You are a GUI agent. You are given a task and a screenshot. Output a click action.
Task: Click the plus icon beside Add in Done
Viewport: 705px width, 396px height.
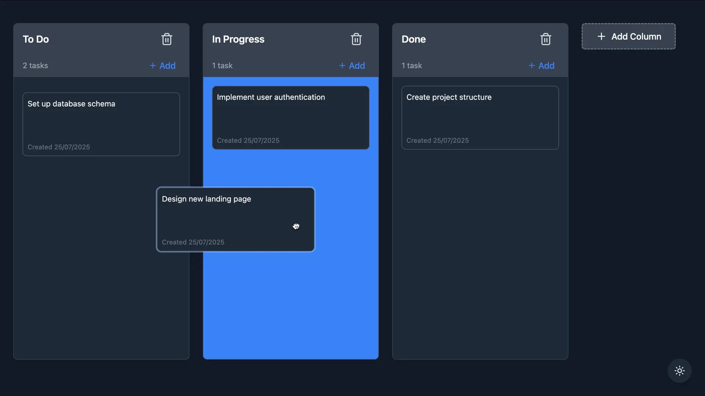pos(532,66)
